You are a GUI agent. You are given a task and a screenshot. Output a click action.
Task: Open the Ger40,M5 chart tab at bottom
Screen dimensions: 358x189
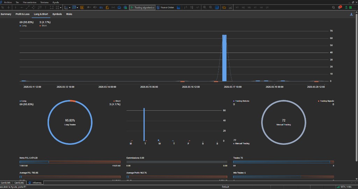coord(6,182)
